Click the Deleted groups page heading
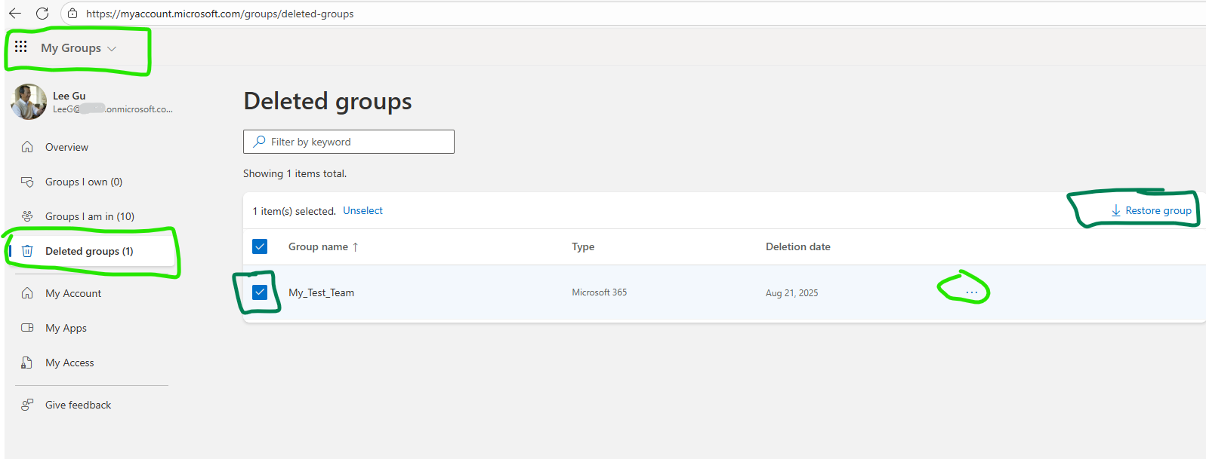1206x459 pixels. (x=328, y=101)
